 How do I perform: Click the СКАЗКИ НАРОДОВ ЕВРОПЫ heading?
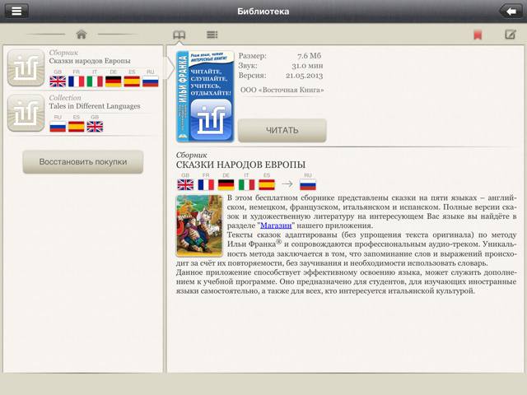click(240, 165)
